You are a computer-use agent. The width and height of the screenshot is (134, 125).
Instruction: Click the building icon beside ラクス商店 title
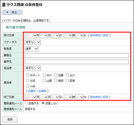[x=4, y=5]
